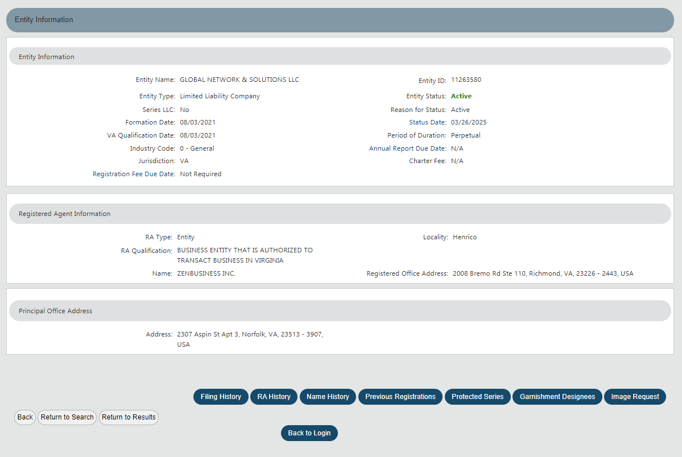The width and height of the screenshot is (682, 457).
Task: Select the Entity ID 11263580 value
Action: pyautogui.click(x=467, y=80)
